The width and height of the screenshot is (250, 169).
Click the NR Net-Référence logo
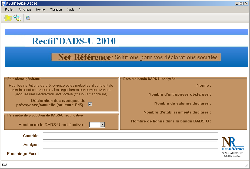(233, 144)
